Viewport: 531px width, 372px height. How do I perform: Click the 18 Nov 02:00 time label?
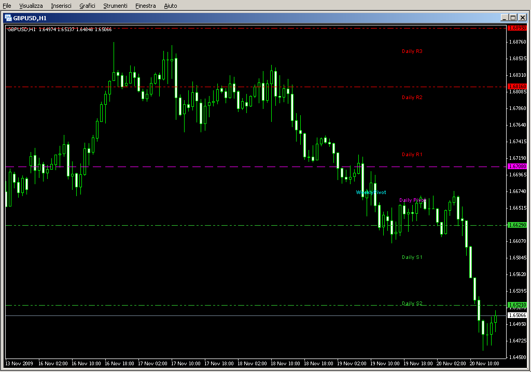tap(252, 364)
